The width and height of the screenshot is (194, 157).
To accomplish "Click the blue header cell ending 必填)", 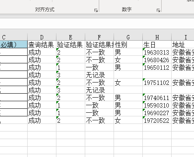I will 14,45.
